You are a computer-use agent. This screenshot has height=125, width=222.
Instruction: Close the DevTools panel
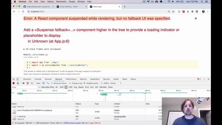tap(208, 79)
